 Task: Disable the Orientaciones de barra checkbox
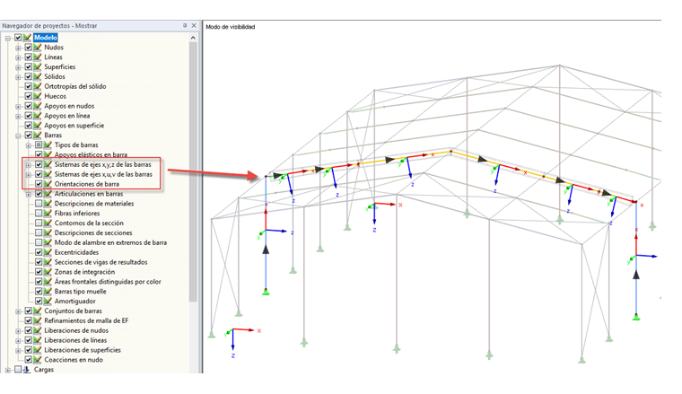coord(39,184)
